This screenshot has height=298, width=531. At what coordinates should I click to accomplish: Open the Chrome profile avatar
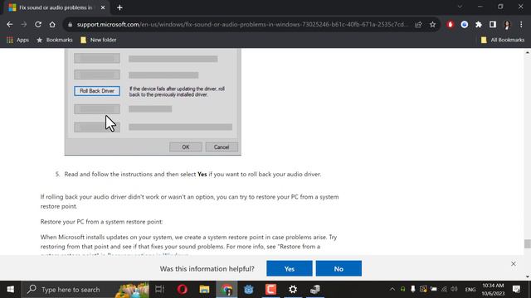507,24
